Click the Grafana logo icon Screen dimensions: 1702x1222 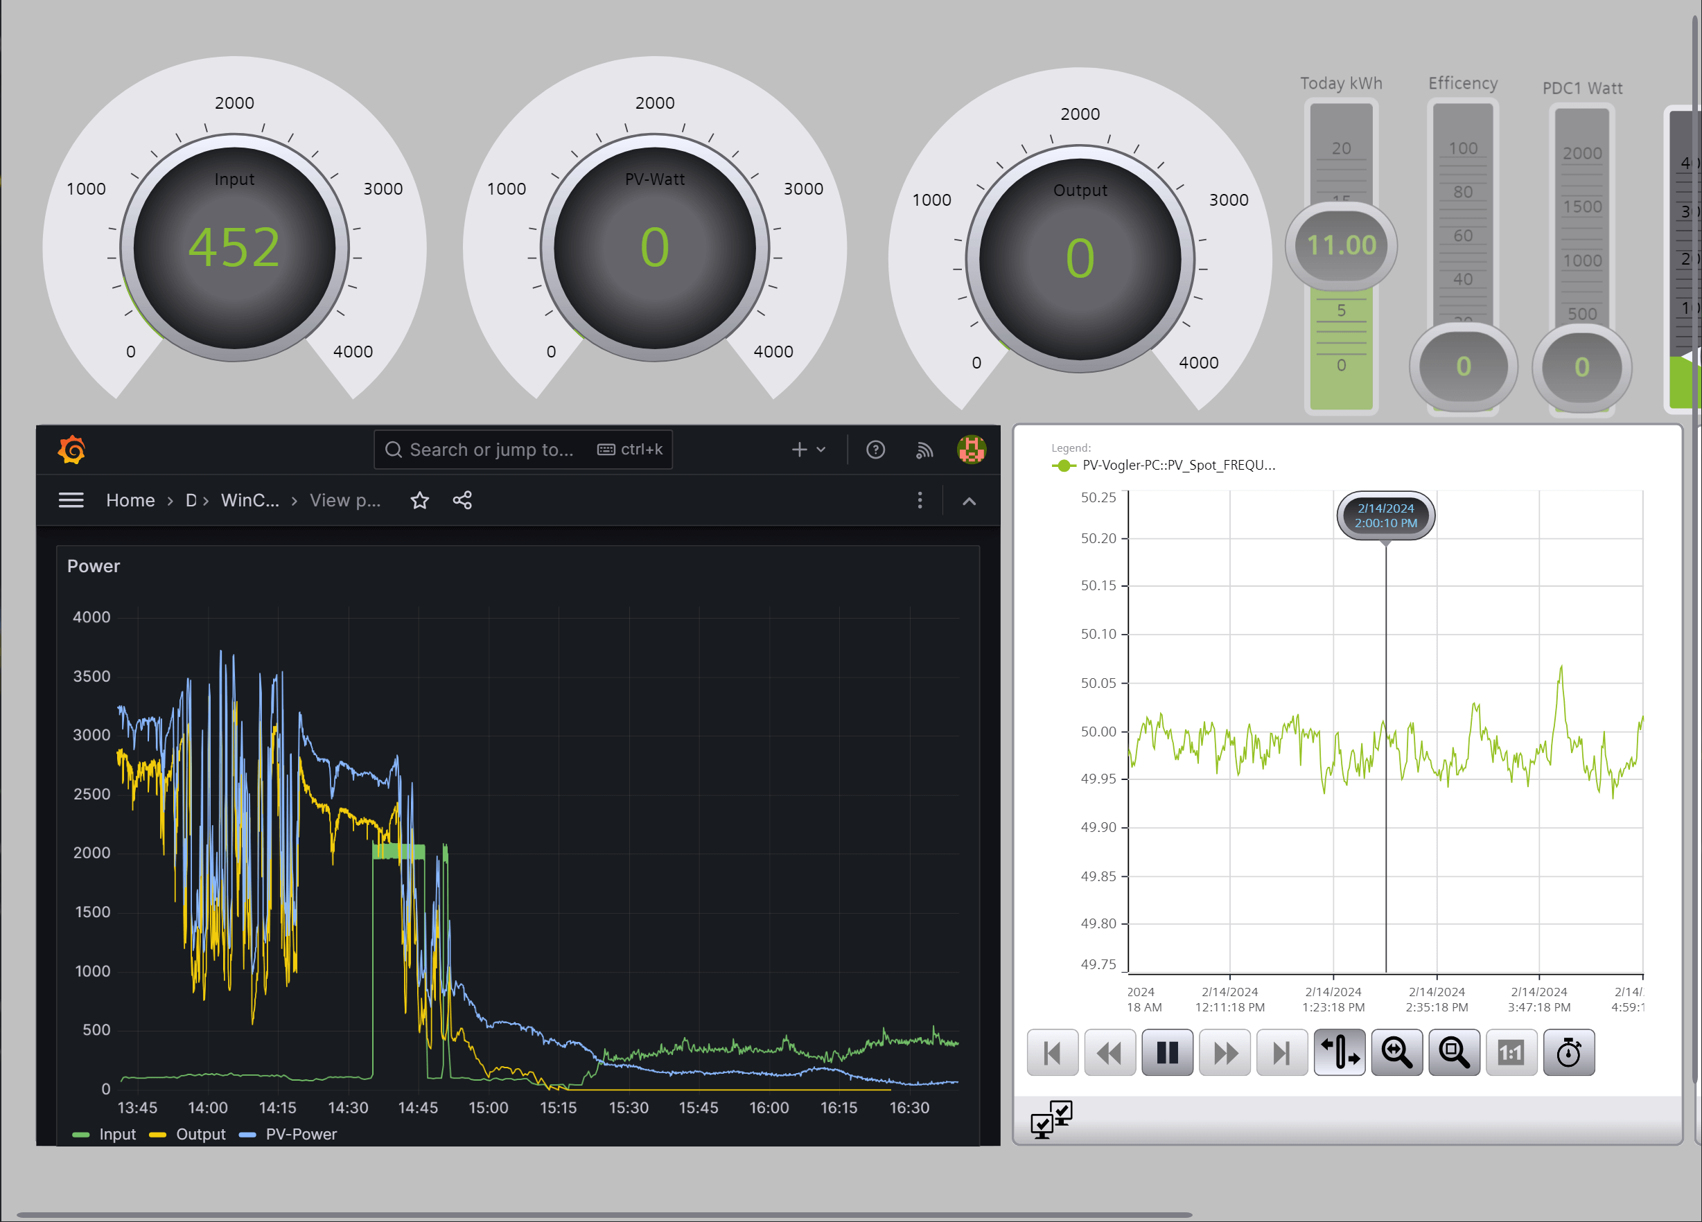[x=71, y=450]
